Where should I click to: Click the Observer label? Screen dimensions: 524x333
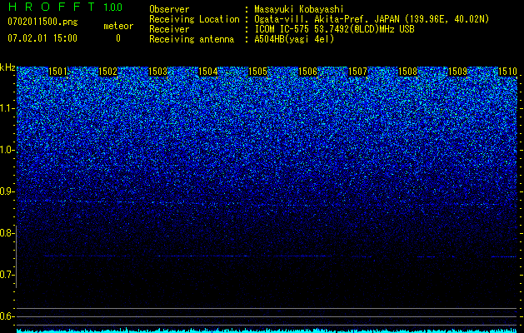[169, 9]
